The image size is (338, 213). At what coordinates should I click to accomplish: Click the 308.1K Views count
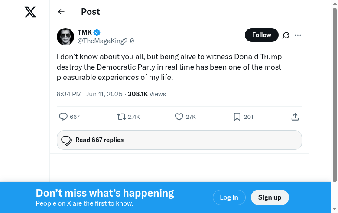[x=146, y=94]
